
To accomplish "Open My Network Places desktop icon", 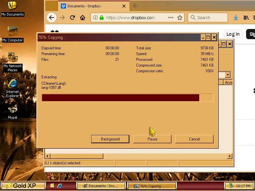I will 12,62.
